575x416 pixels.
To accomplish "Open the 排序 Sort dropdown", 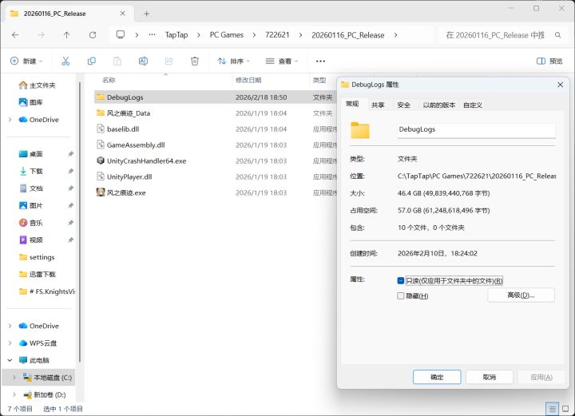I will point(233,61).
